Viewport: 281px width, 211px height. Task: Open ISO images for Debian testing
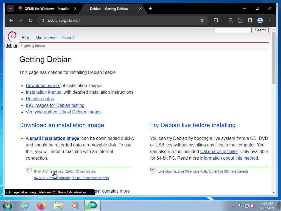pos(55,105)
